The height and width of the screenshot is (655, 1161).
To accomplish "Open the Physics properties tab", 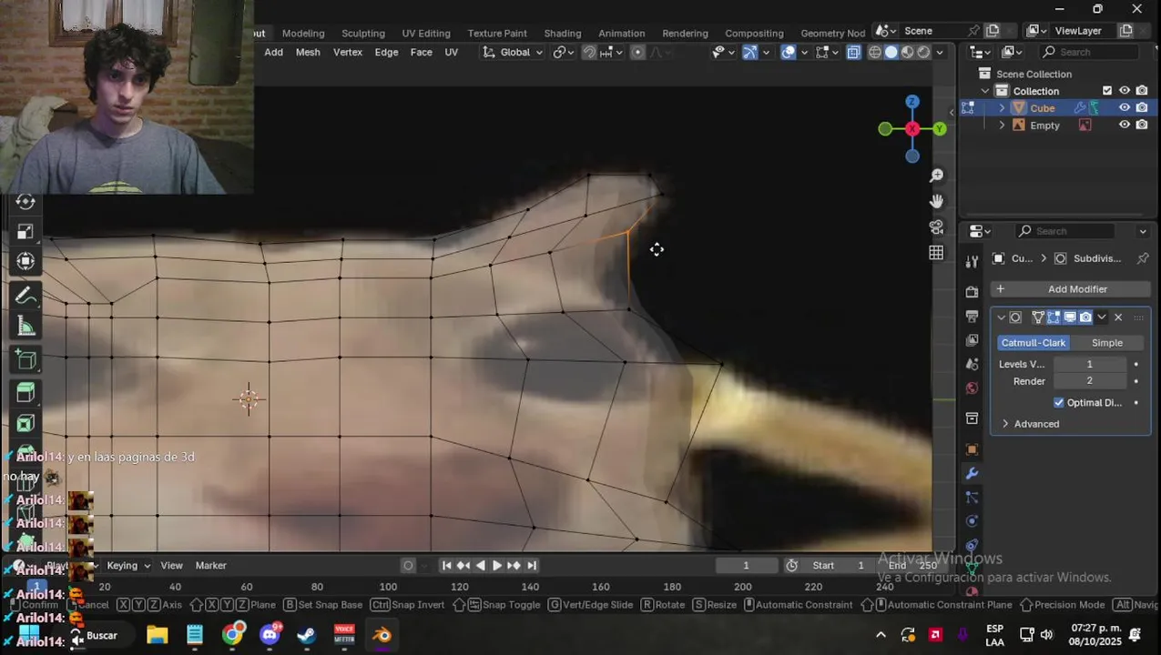I will point(972,521).
